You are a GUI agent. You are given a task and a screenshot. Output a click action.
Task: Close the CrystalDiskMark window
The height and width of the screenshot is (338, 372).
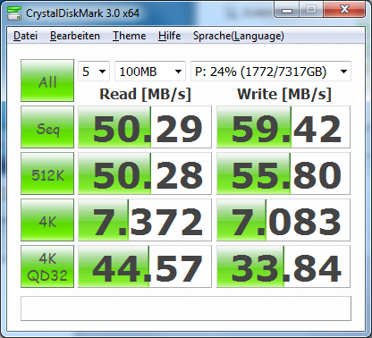(x=344, y=10)
